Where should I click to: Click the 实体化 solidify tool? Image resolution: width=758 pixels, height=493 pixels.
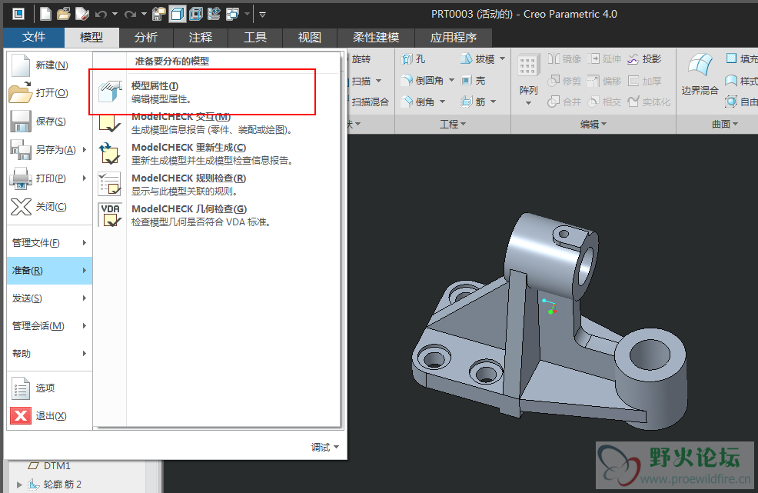[x=649, y=102]
